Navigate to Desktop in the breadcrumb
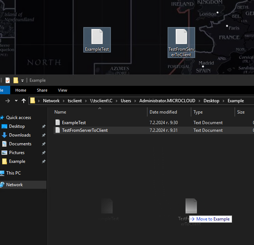 point(211,101)
